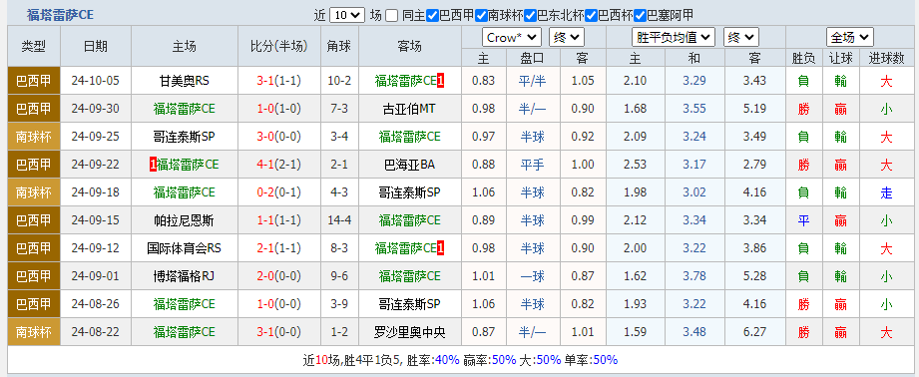The width and height of the screenshot is (919, 377).
Task: Click 古亚伯MT away team
Action: 409,109
